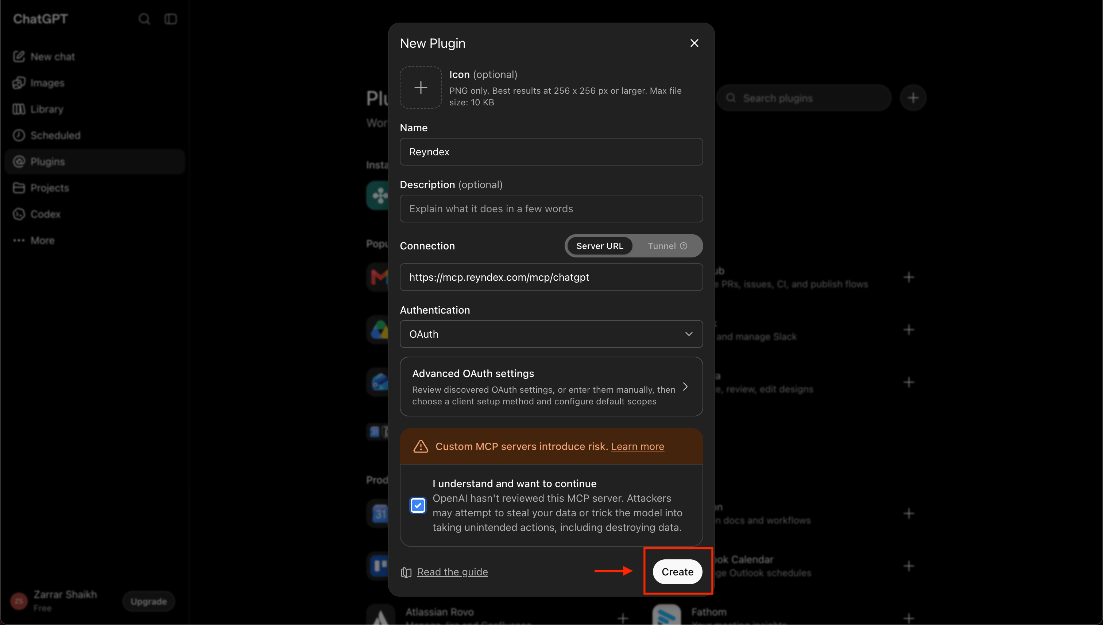
Task: Add the Outlook Calendar plugin plus icon
Action: point(909,566)
